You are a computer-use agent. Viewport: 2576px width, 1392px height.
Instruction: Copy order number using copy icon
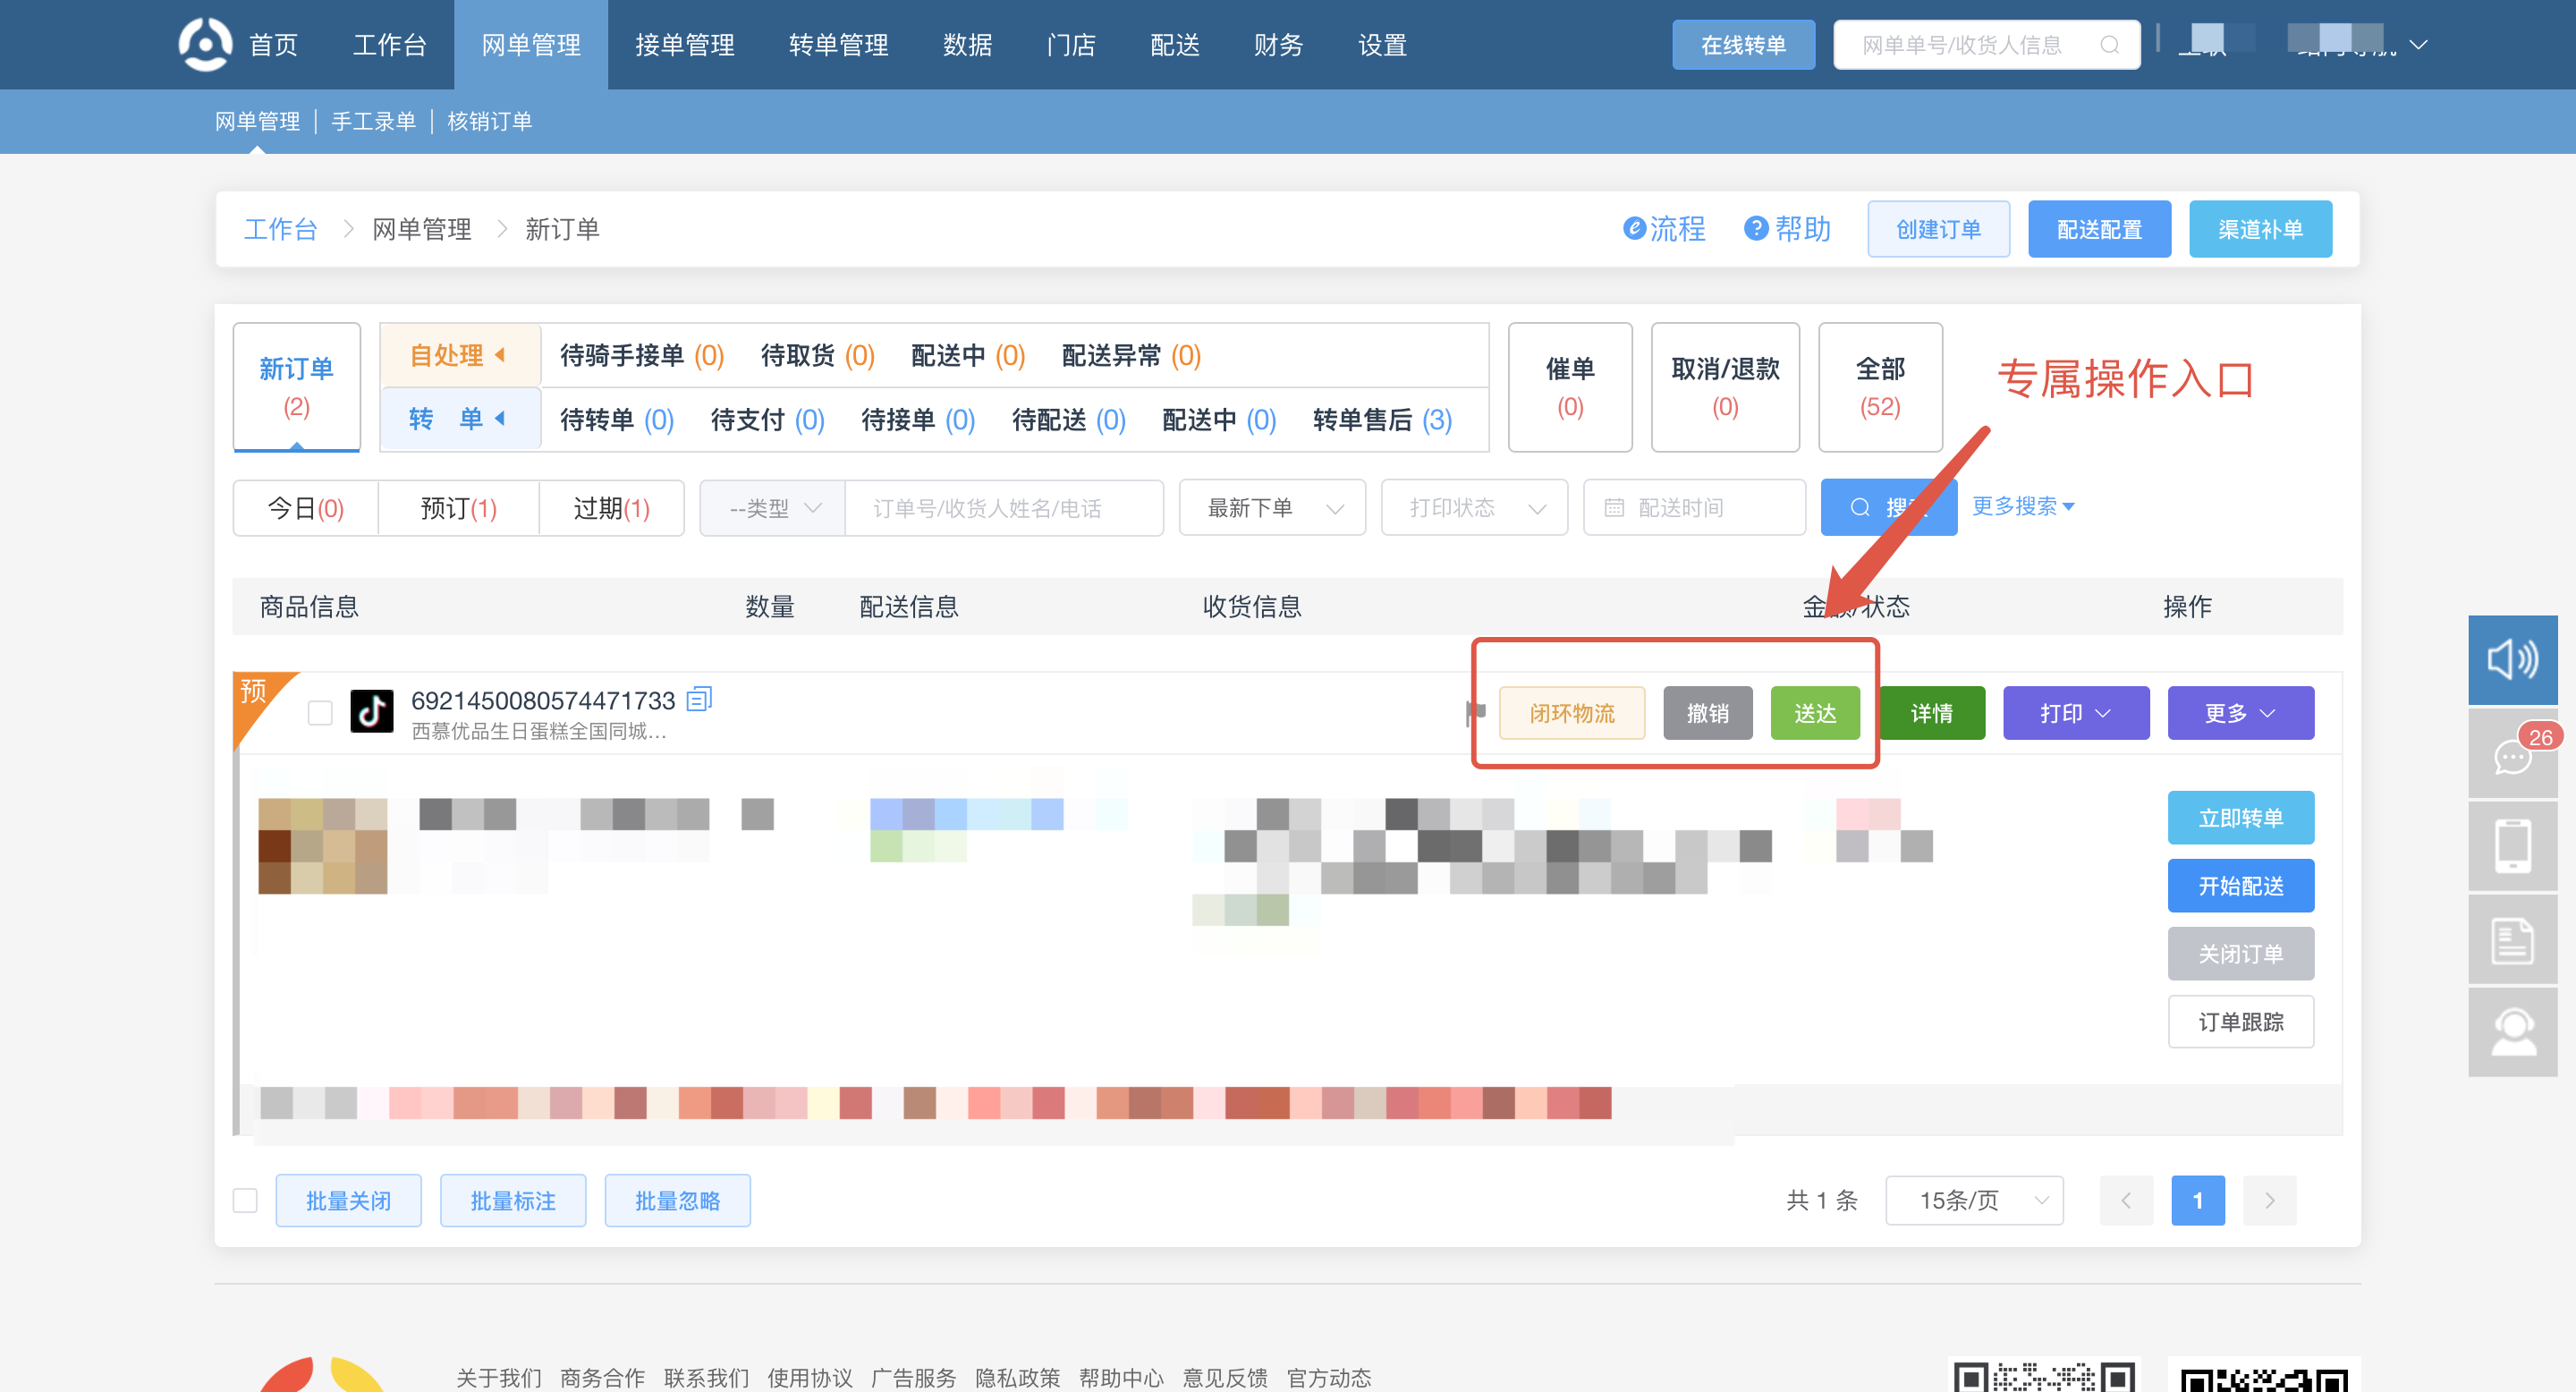[699, 699]
